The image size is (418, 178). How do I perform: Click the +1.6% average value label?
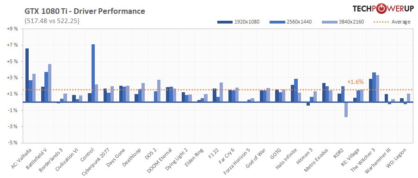click(356, 82)
